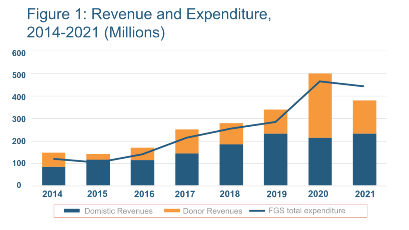The width and height of the screenshot is (409, 230).
Task: Click the 400 y-axis value
Action: (x=18, y=97)
